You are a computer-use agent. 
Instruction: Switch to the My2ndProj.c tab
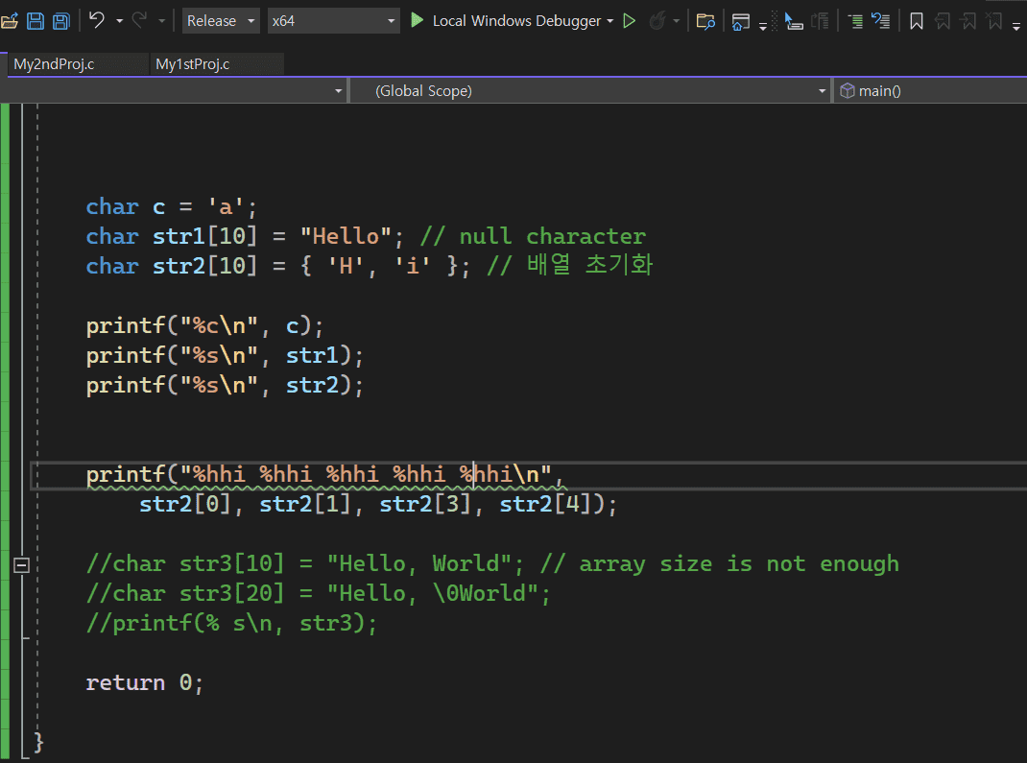(x=54, y=64)
